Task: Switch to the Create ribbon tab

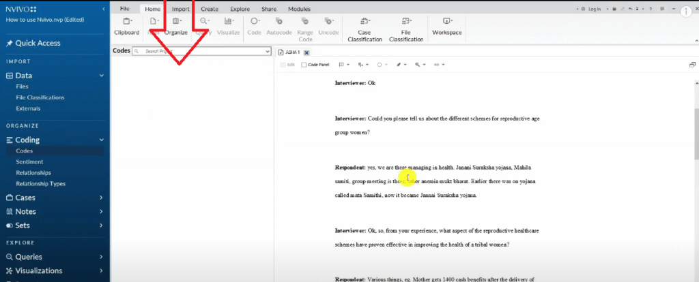Action: (210, 9)
